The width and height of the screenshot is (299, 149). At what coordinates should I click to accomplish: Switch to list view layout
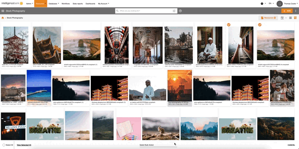point(290,18)
